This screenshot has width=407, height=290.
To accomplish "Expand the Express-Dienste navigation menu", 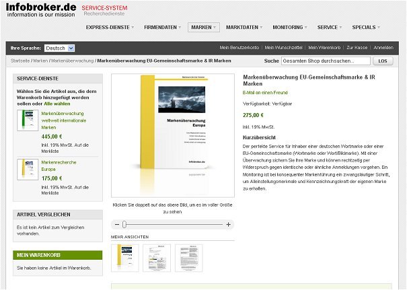I will click(110, 28).
